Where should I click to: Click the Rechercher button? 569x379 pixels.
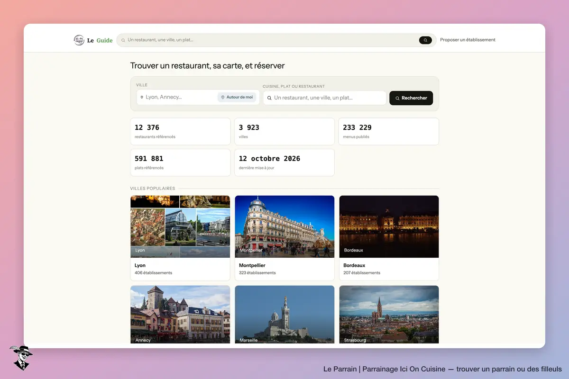pos(411,98)
